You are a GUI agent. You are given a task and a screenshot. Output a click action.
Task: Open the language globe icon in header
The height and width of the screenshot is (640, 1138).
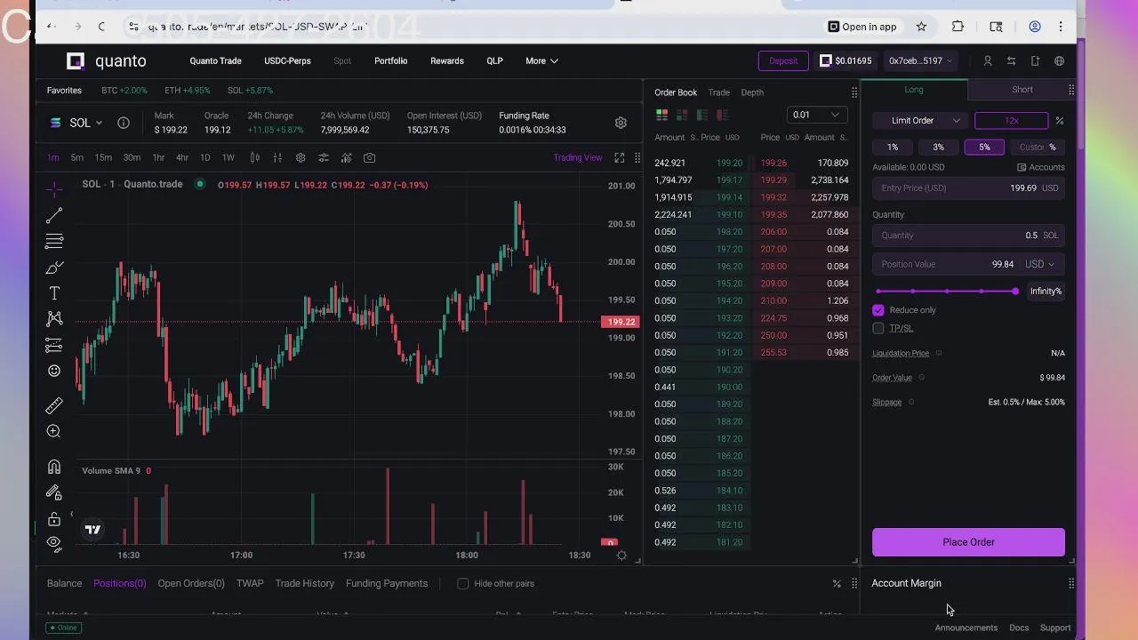pos(1059,60)
